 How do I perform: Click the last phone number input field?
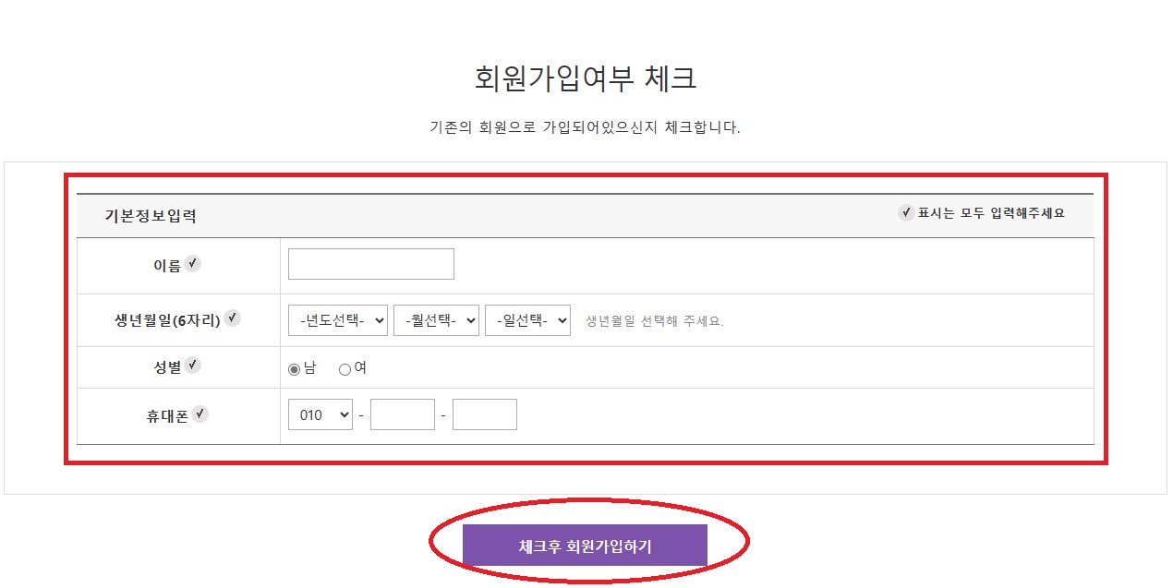coord(485,414)
